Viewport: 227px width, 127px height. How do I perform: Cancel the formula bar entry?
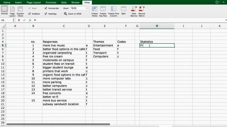19,20
